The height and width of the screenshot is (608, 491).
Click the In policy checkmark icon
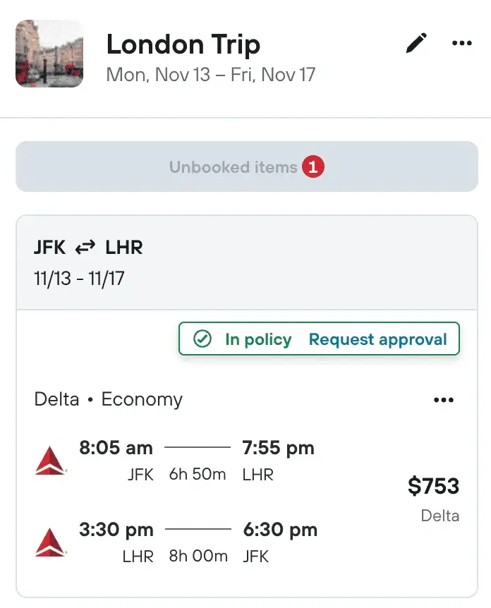pyautogui.click(x=202, y=339)
